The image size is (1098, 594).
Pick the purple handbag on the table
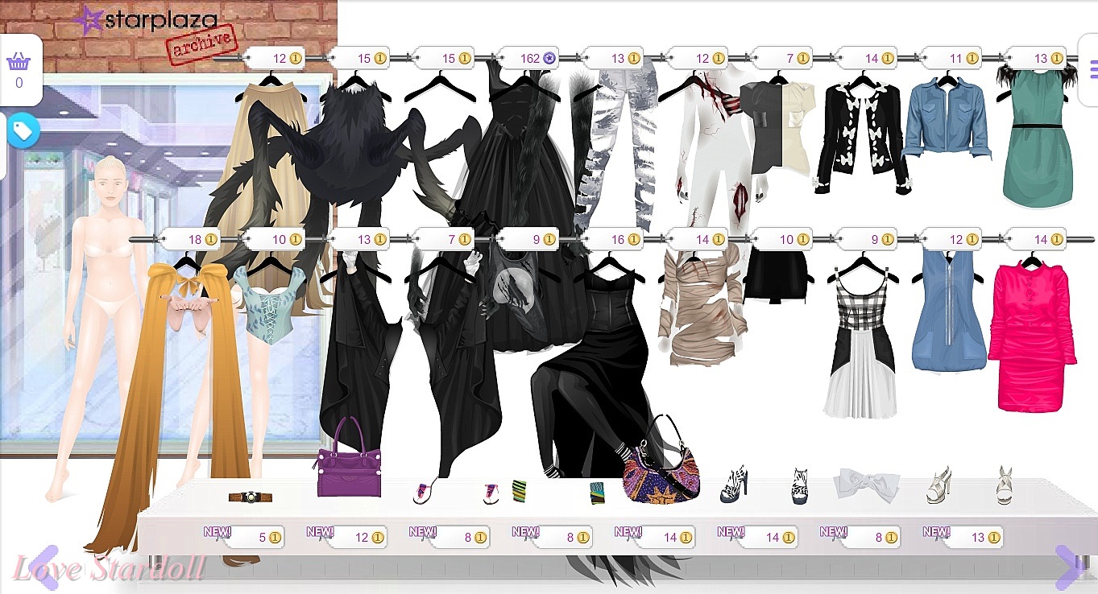click(349, 458)
